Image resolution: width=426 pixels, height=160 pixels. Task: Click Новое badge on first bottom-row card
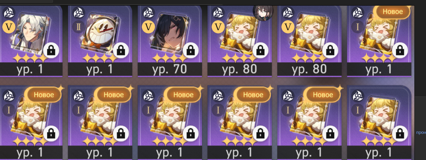pyautogui.click(x=44, y=95)
